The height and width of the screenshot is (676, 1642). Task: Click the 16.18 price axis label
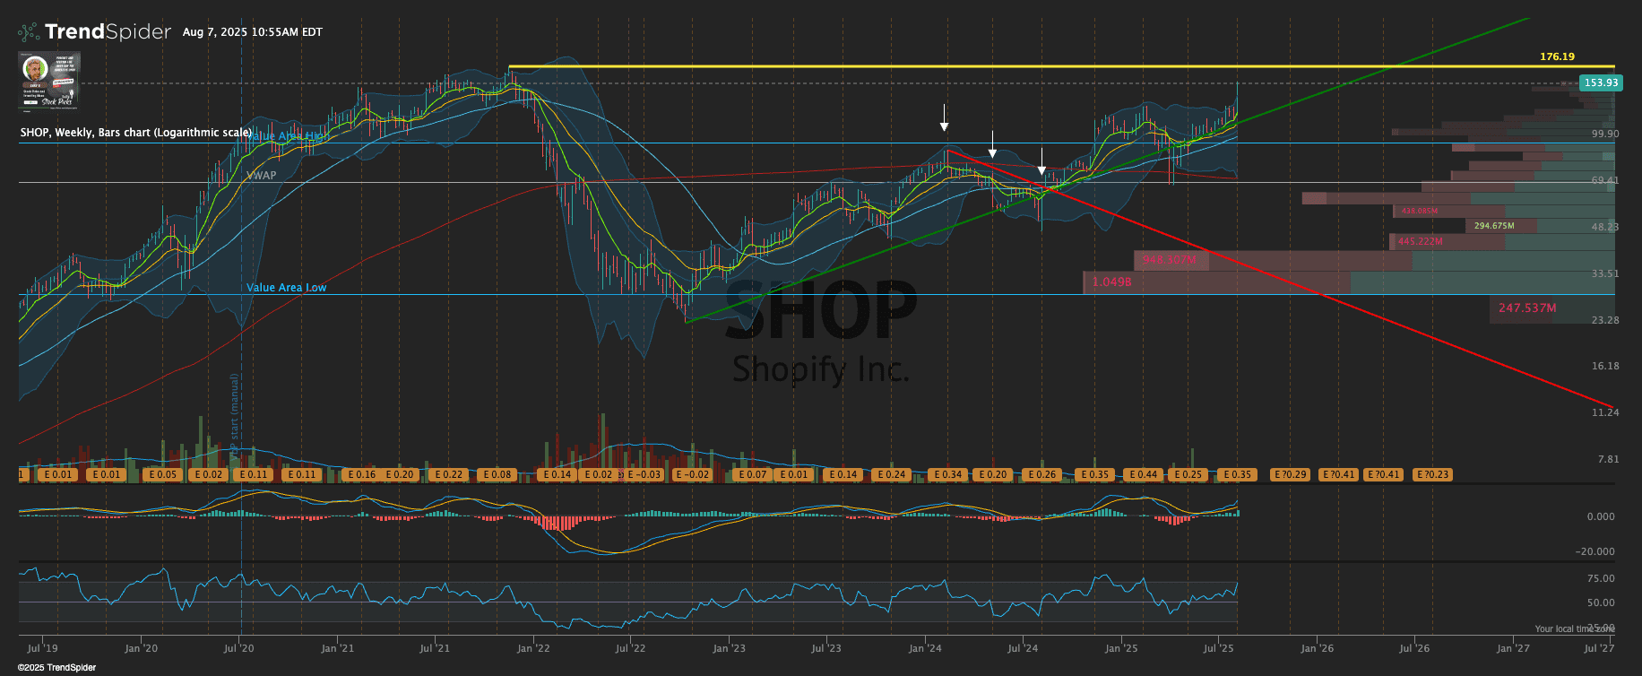1605,366
